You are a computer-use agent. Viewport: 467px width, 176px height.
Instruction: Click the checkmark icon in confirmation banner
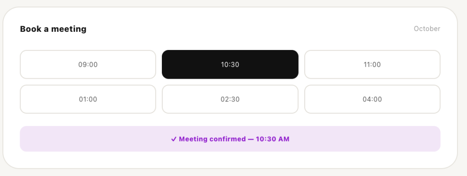click(174, 139)
